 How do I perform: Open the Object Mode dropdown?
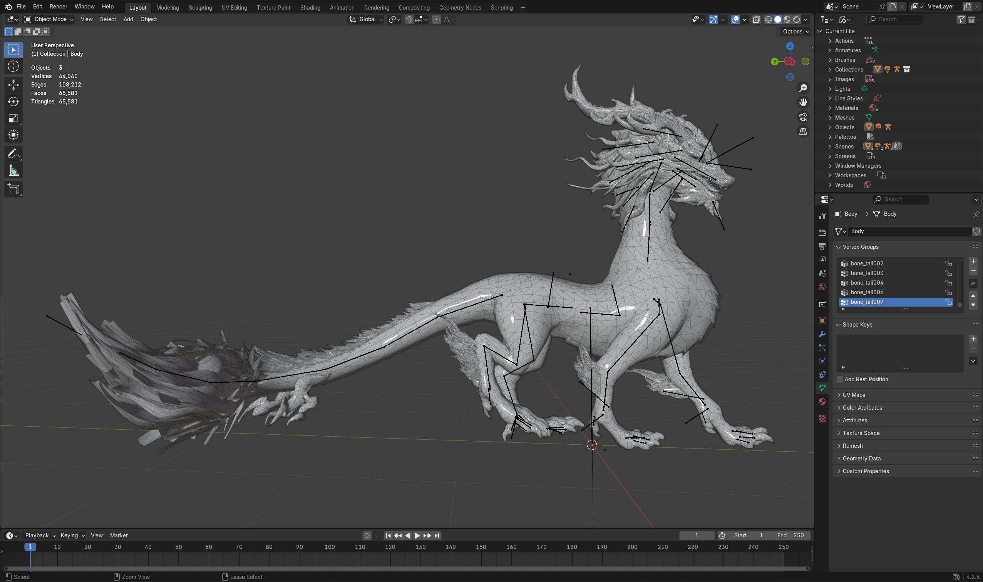point(49,19)
